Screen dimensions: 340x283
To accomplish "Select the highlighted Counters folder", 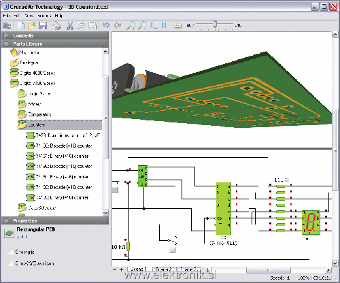I will 60,124.
